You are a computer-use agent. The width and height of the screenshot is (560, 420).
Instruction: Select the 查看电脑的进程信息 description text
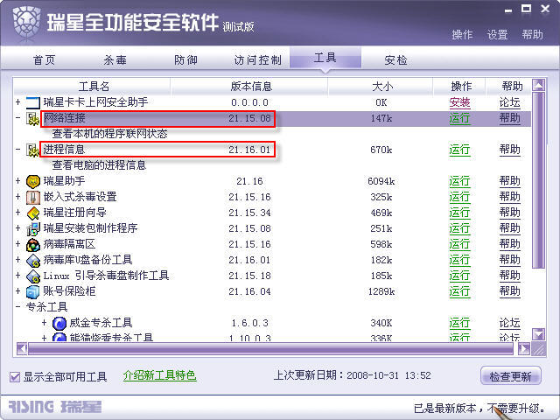[x=99, y=165]
